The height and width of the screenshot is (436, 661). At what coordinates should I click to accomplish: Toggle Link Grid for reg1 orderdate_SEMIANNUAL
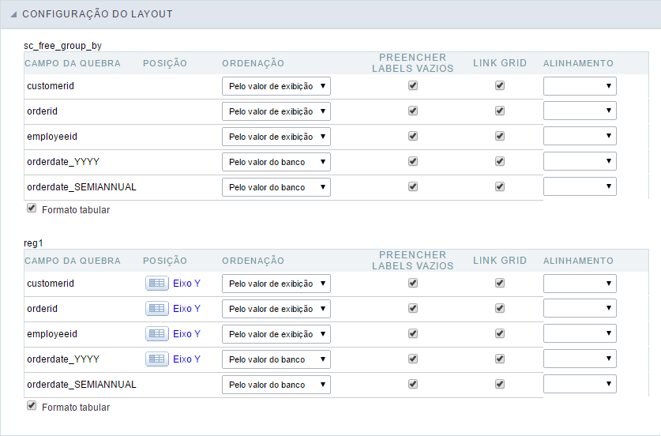(500, 384)
